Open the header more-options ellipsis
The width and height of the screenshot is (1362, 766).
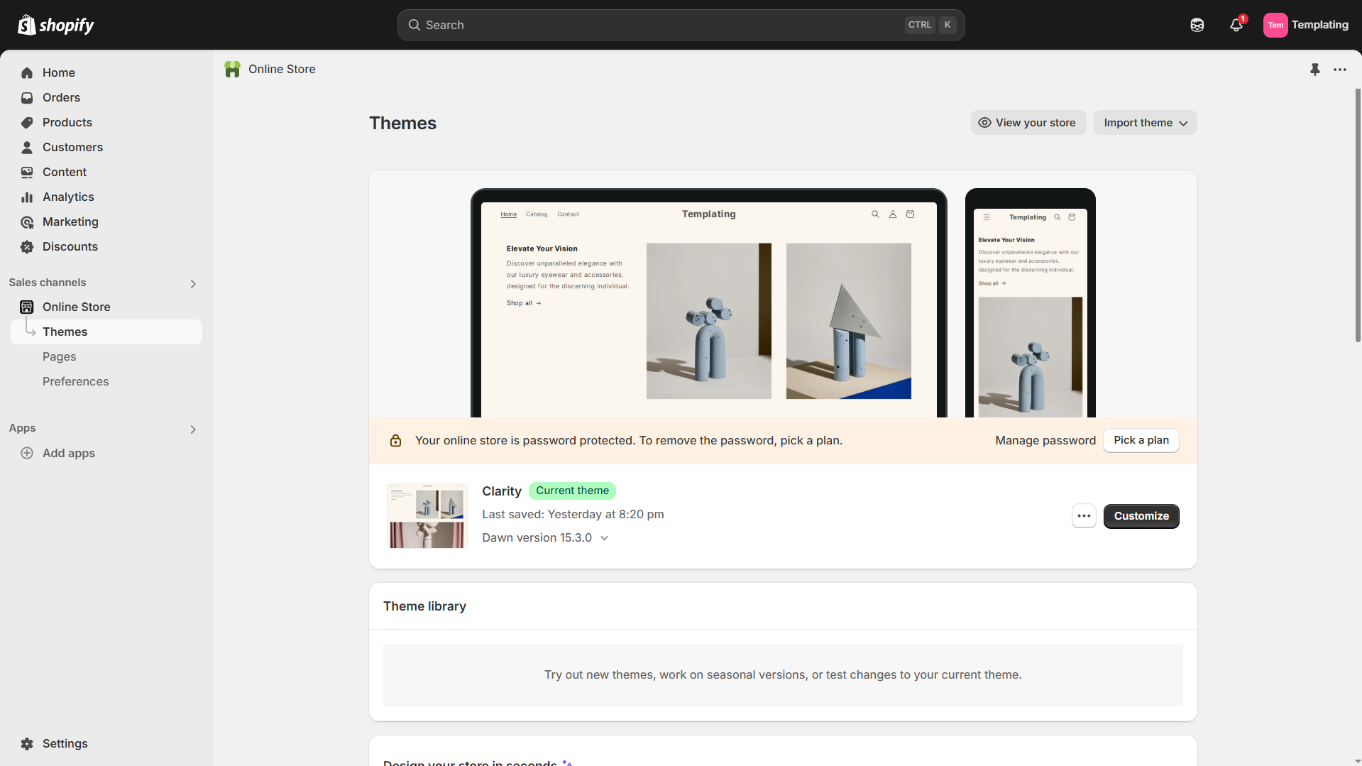1340,69
